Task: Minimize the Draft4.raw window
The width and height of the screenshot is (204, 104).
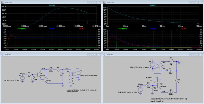Action: click(89, 2)
